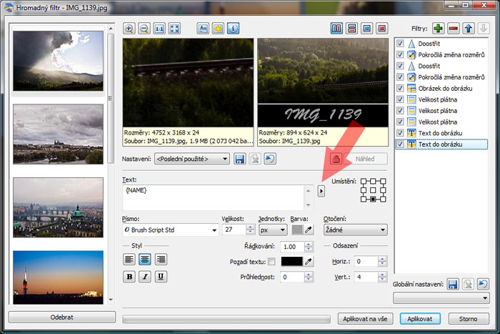Uncheck the last Text do obrázku filter
The height and width of the screenshot is (334, 500).
click(x=400, y=144)
